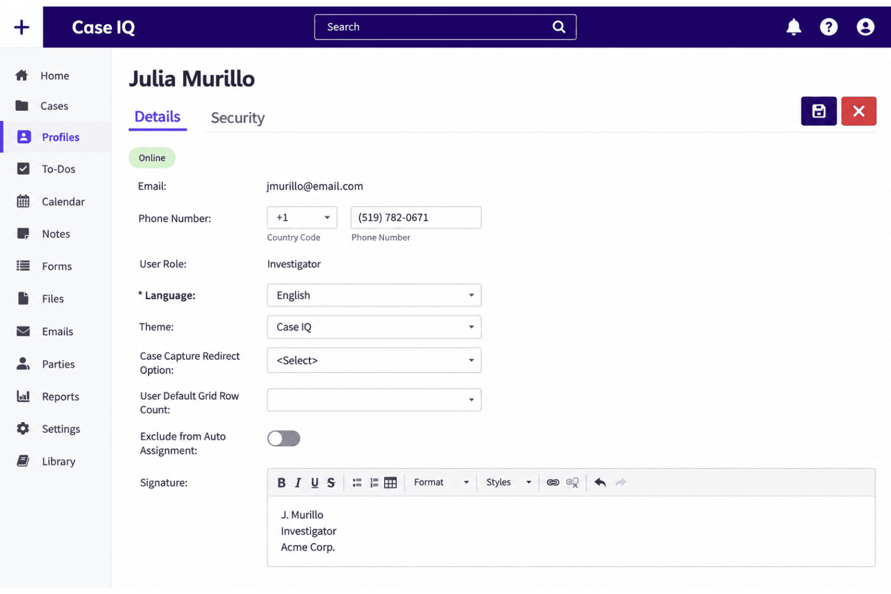
Task: Open Reports in the sidebar
Action: coord(55,397)
